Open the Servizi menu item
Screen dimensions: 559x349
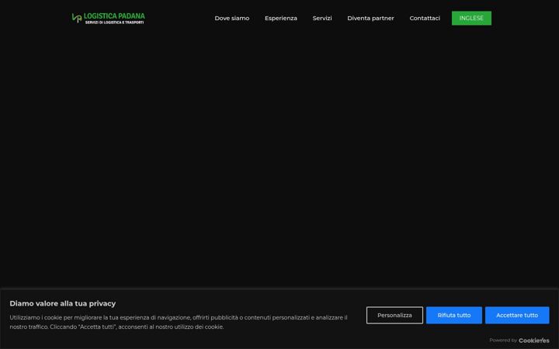coord(322,18)
